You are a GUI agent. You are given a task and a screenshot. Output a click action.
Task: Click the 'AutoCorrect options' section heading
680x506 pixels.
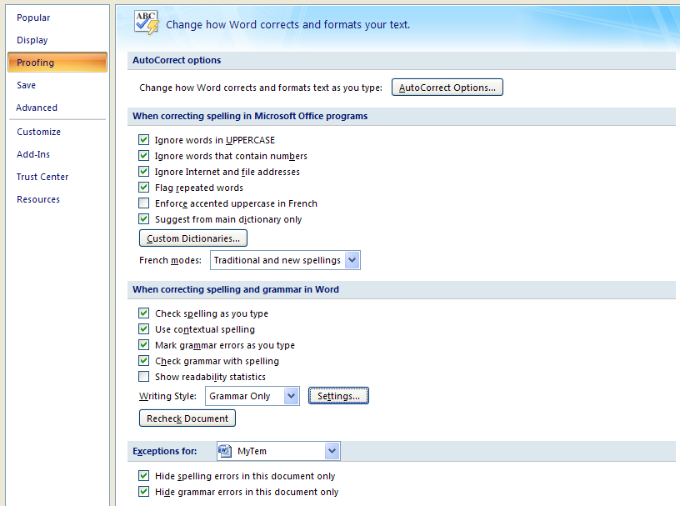(177, 60)
